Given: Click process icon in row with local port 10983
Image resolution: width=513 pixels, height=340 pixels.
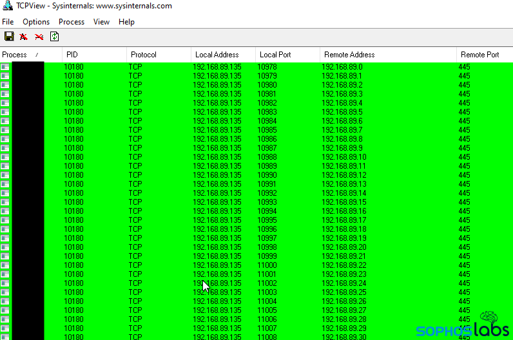Looking at the screenshot, I should pyautogui.click(x=5, y=112).
